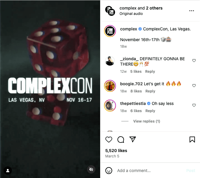View the 5,520 likes list
Viewport: 200px width, 178px height.
[x=116, y=151]
